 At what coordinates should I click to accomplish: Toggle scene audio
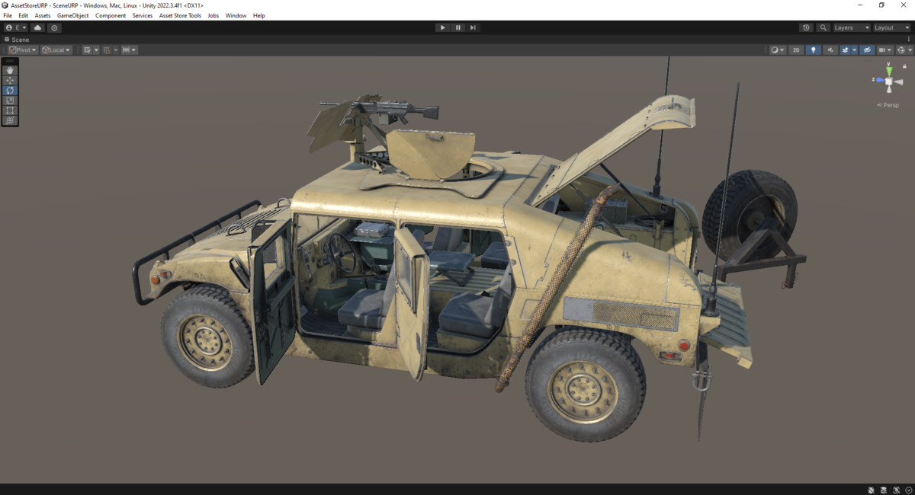point(830,49)
